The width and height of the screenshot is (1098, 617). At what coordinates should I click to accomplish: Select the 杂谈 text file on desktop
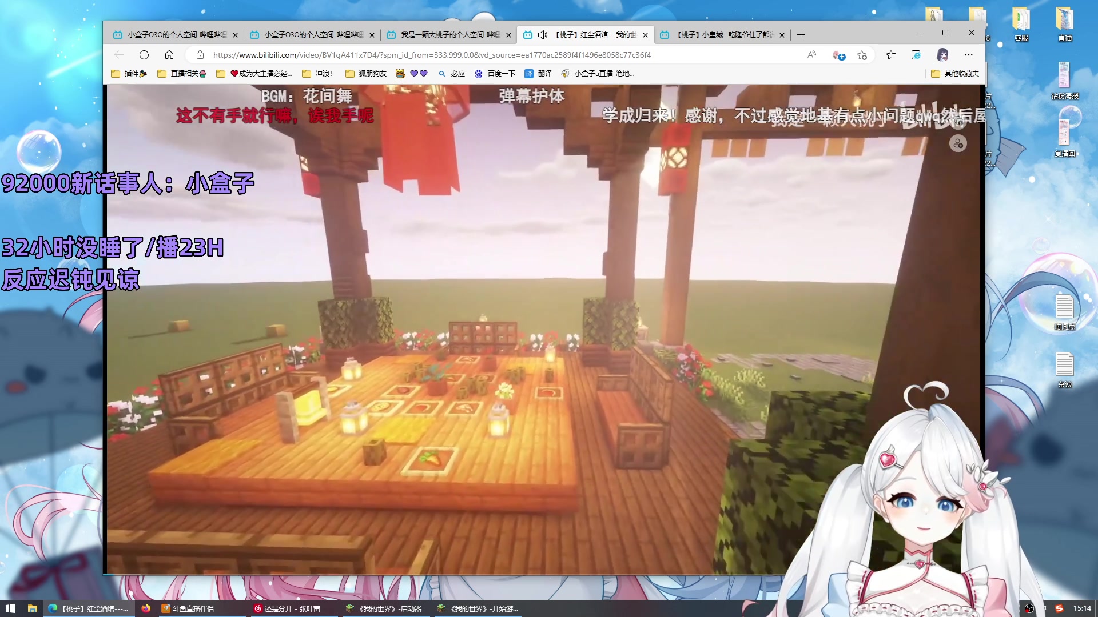click(1065, 370)
